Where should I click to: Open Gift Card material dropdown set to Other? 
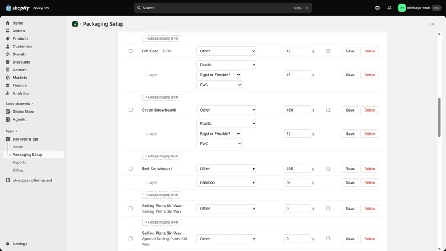[x=226, y=51]
